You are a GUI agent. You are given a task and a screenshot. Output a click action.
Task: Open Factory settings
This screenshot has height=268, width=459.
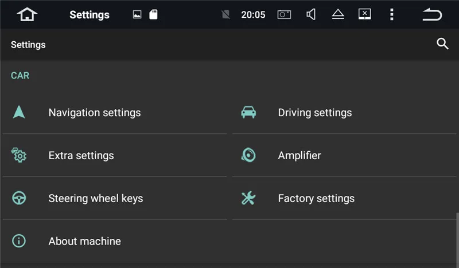coord(316,198)
